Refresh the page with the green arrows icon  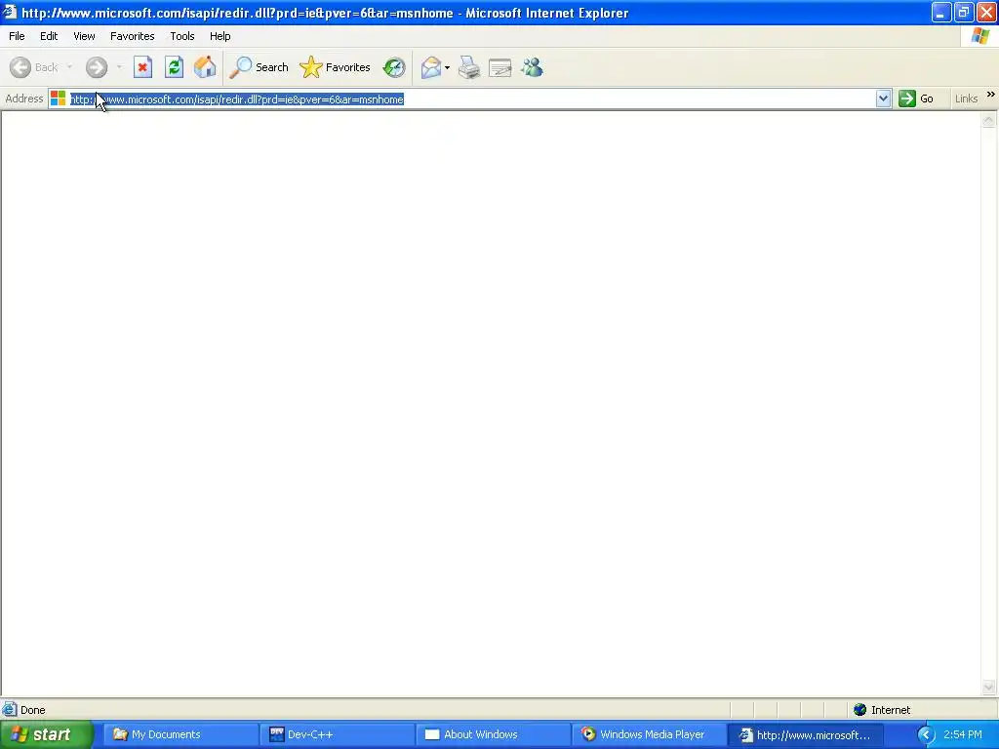pyautogui.click(x=174, y=67)
